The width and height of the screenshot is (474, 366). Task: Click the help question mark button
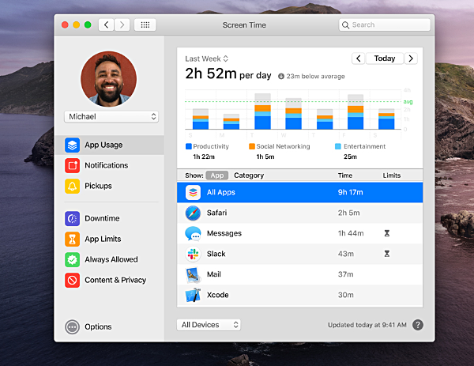pos(417,325)
